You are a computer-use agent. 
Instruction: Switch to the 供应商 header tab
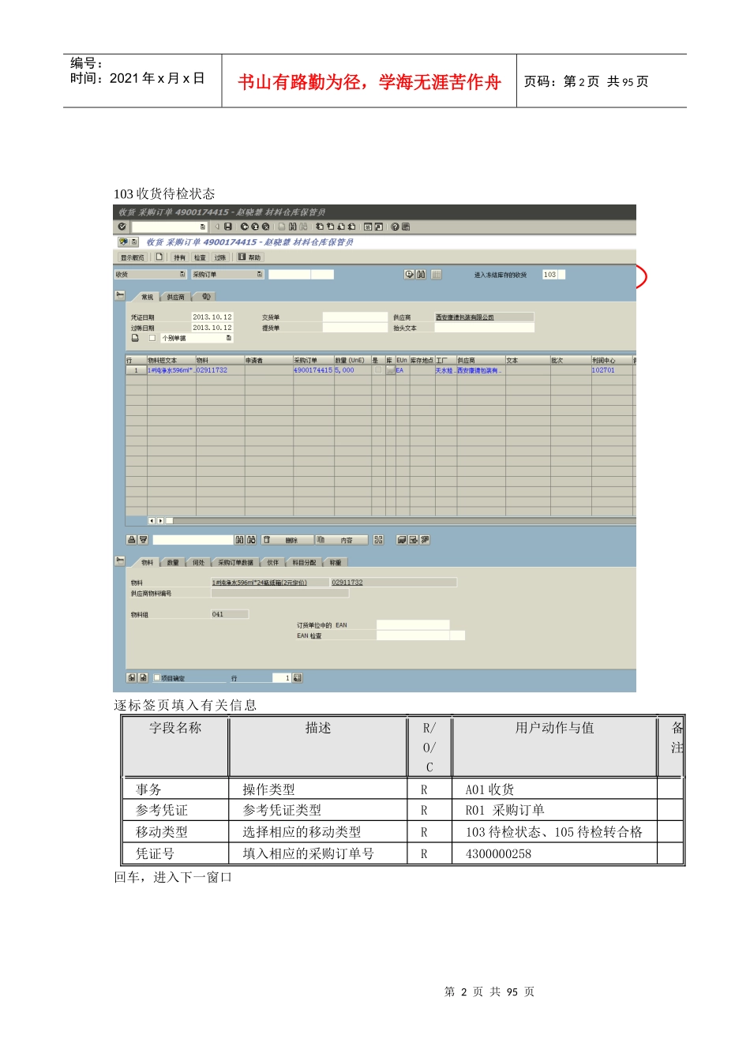click(x=176, y=298)
